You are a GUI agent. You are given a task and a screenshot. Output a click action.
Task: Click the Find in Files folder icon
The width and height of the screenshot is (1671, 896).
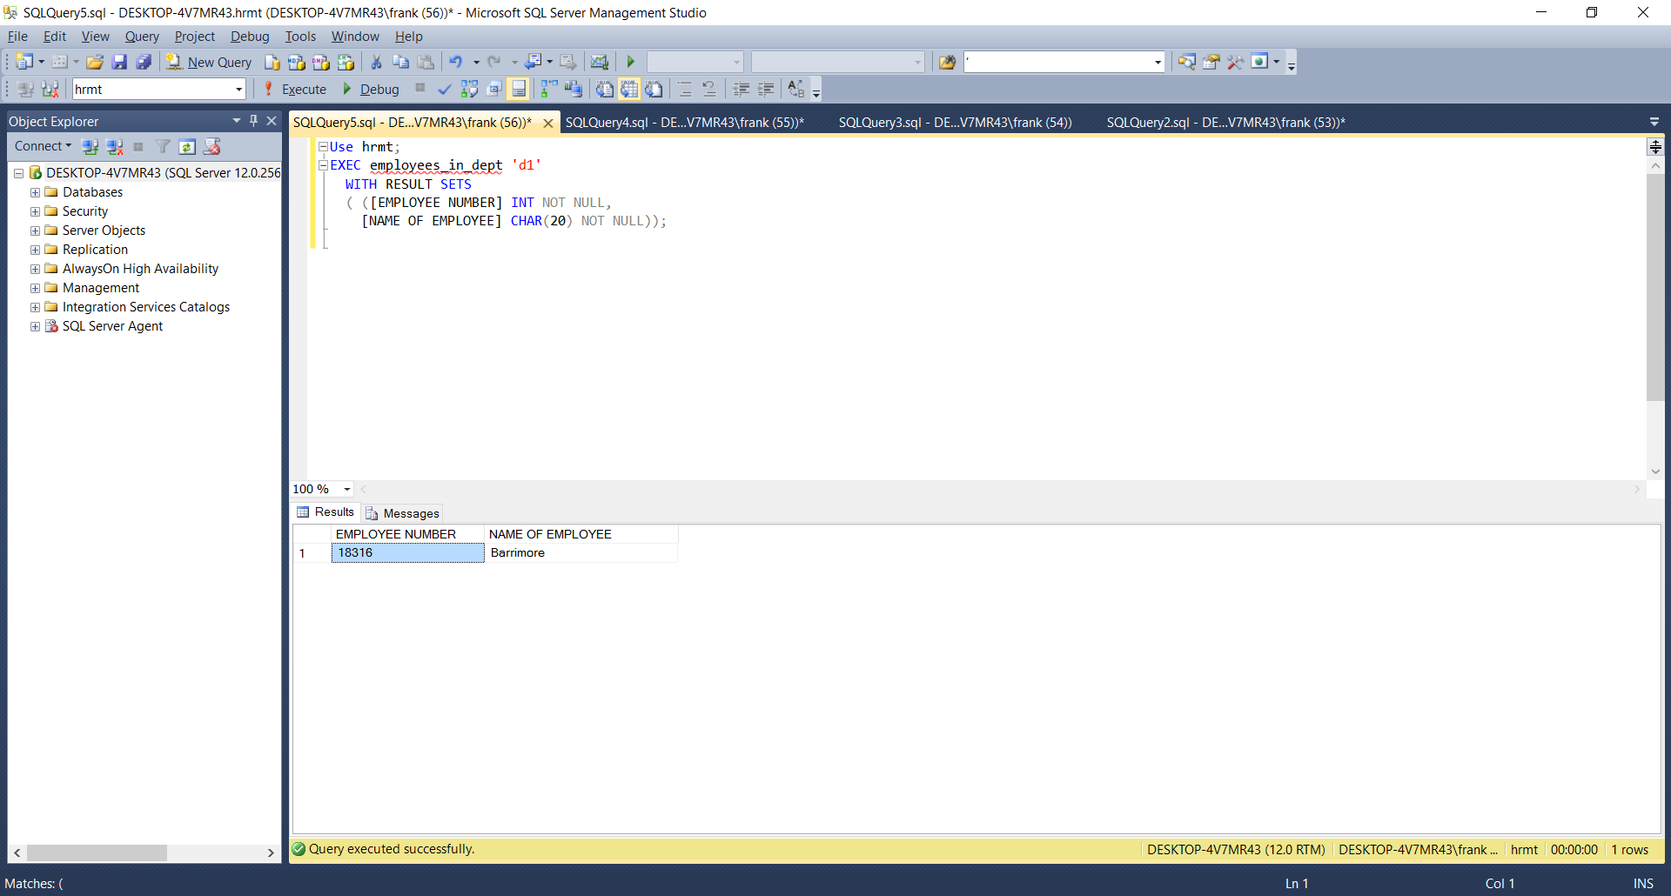tap(947, 62)
